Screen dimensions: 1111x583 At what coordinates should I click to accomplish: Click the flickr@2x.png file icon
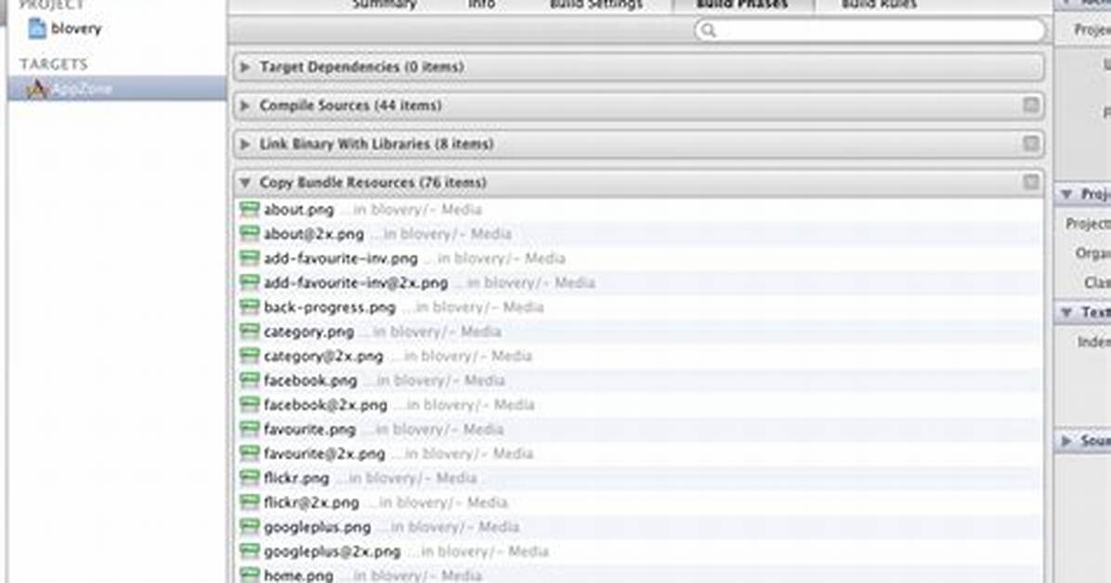tap(249, 502)
